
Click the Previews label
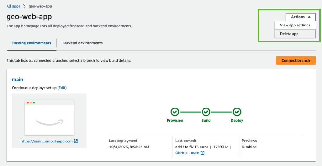(x=249, y=141)
